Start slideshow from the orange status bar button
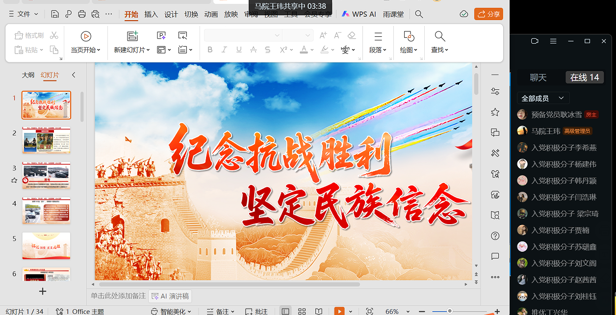 339,311
